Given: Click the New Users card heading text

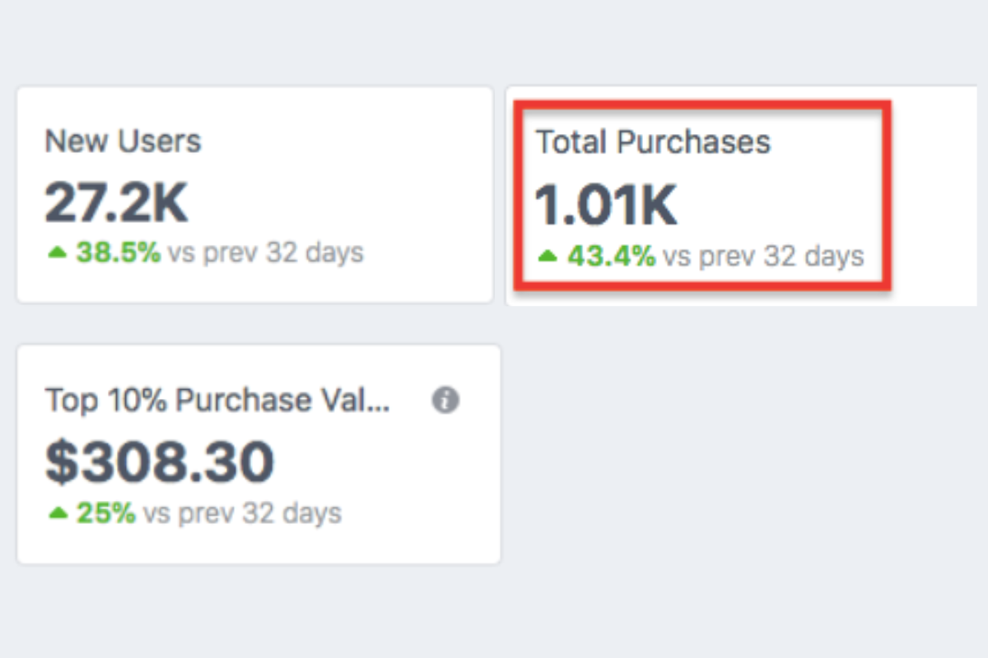Looking at the screenshot, I should 123,141.
